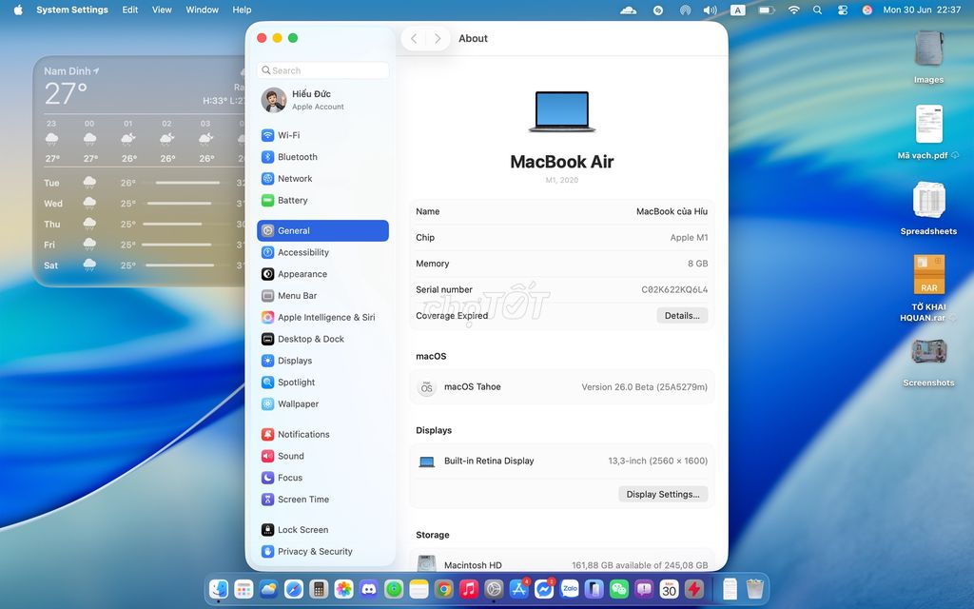Launch Zalo from the Dock

click(569, 588)
